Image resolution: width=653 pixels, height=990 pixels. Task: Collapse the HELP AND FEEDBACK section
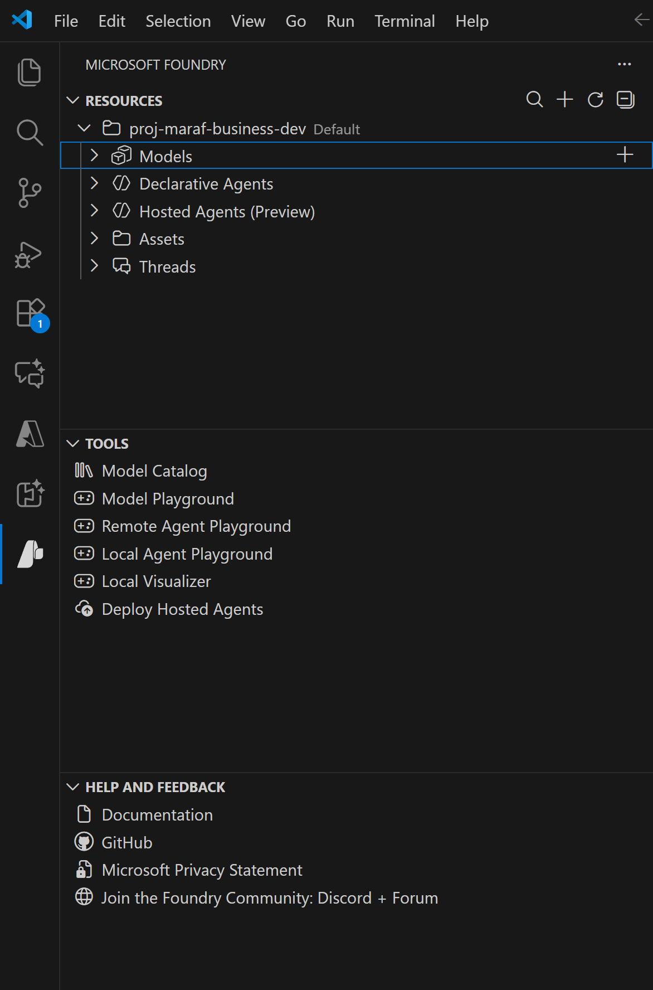(72, 787)
